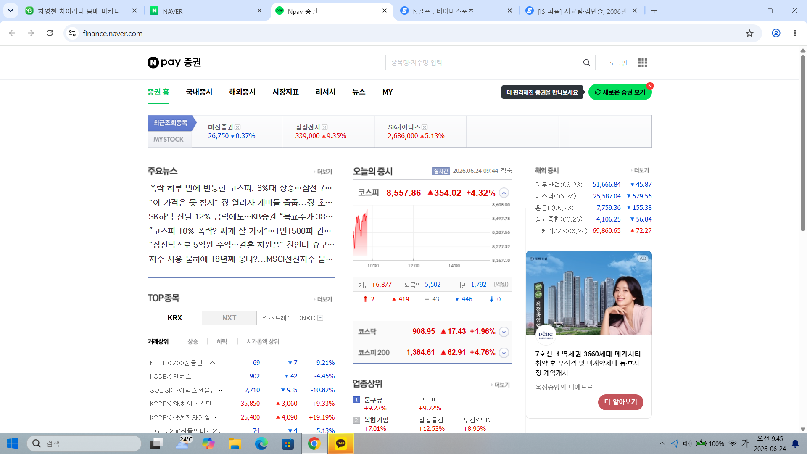807x454 pixels.
Task: View site information icon in address bar
Action: (72, 33)
